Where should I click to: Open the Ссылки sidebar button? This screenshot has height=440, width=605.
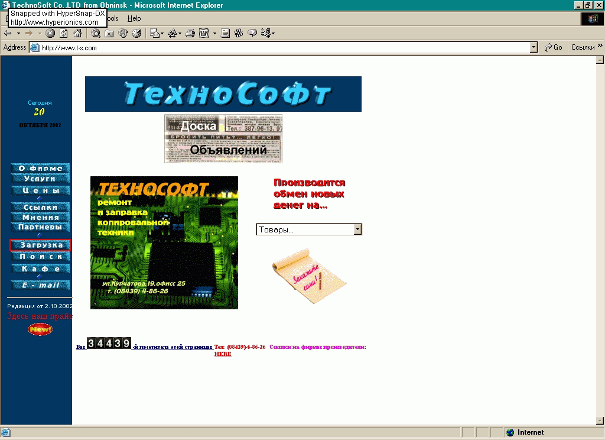pyautogui.click(x=40, y=207)
